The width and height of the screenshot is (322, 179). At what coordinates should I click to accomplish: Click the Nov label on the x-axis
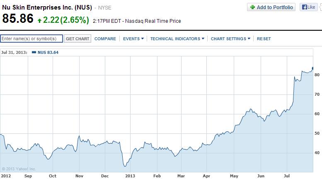point(79,176)
